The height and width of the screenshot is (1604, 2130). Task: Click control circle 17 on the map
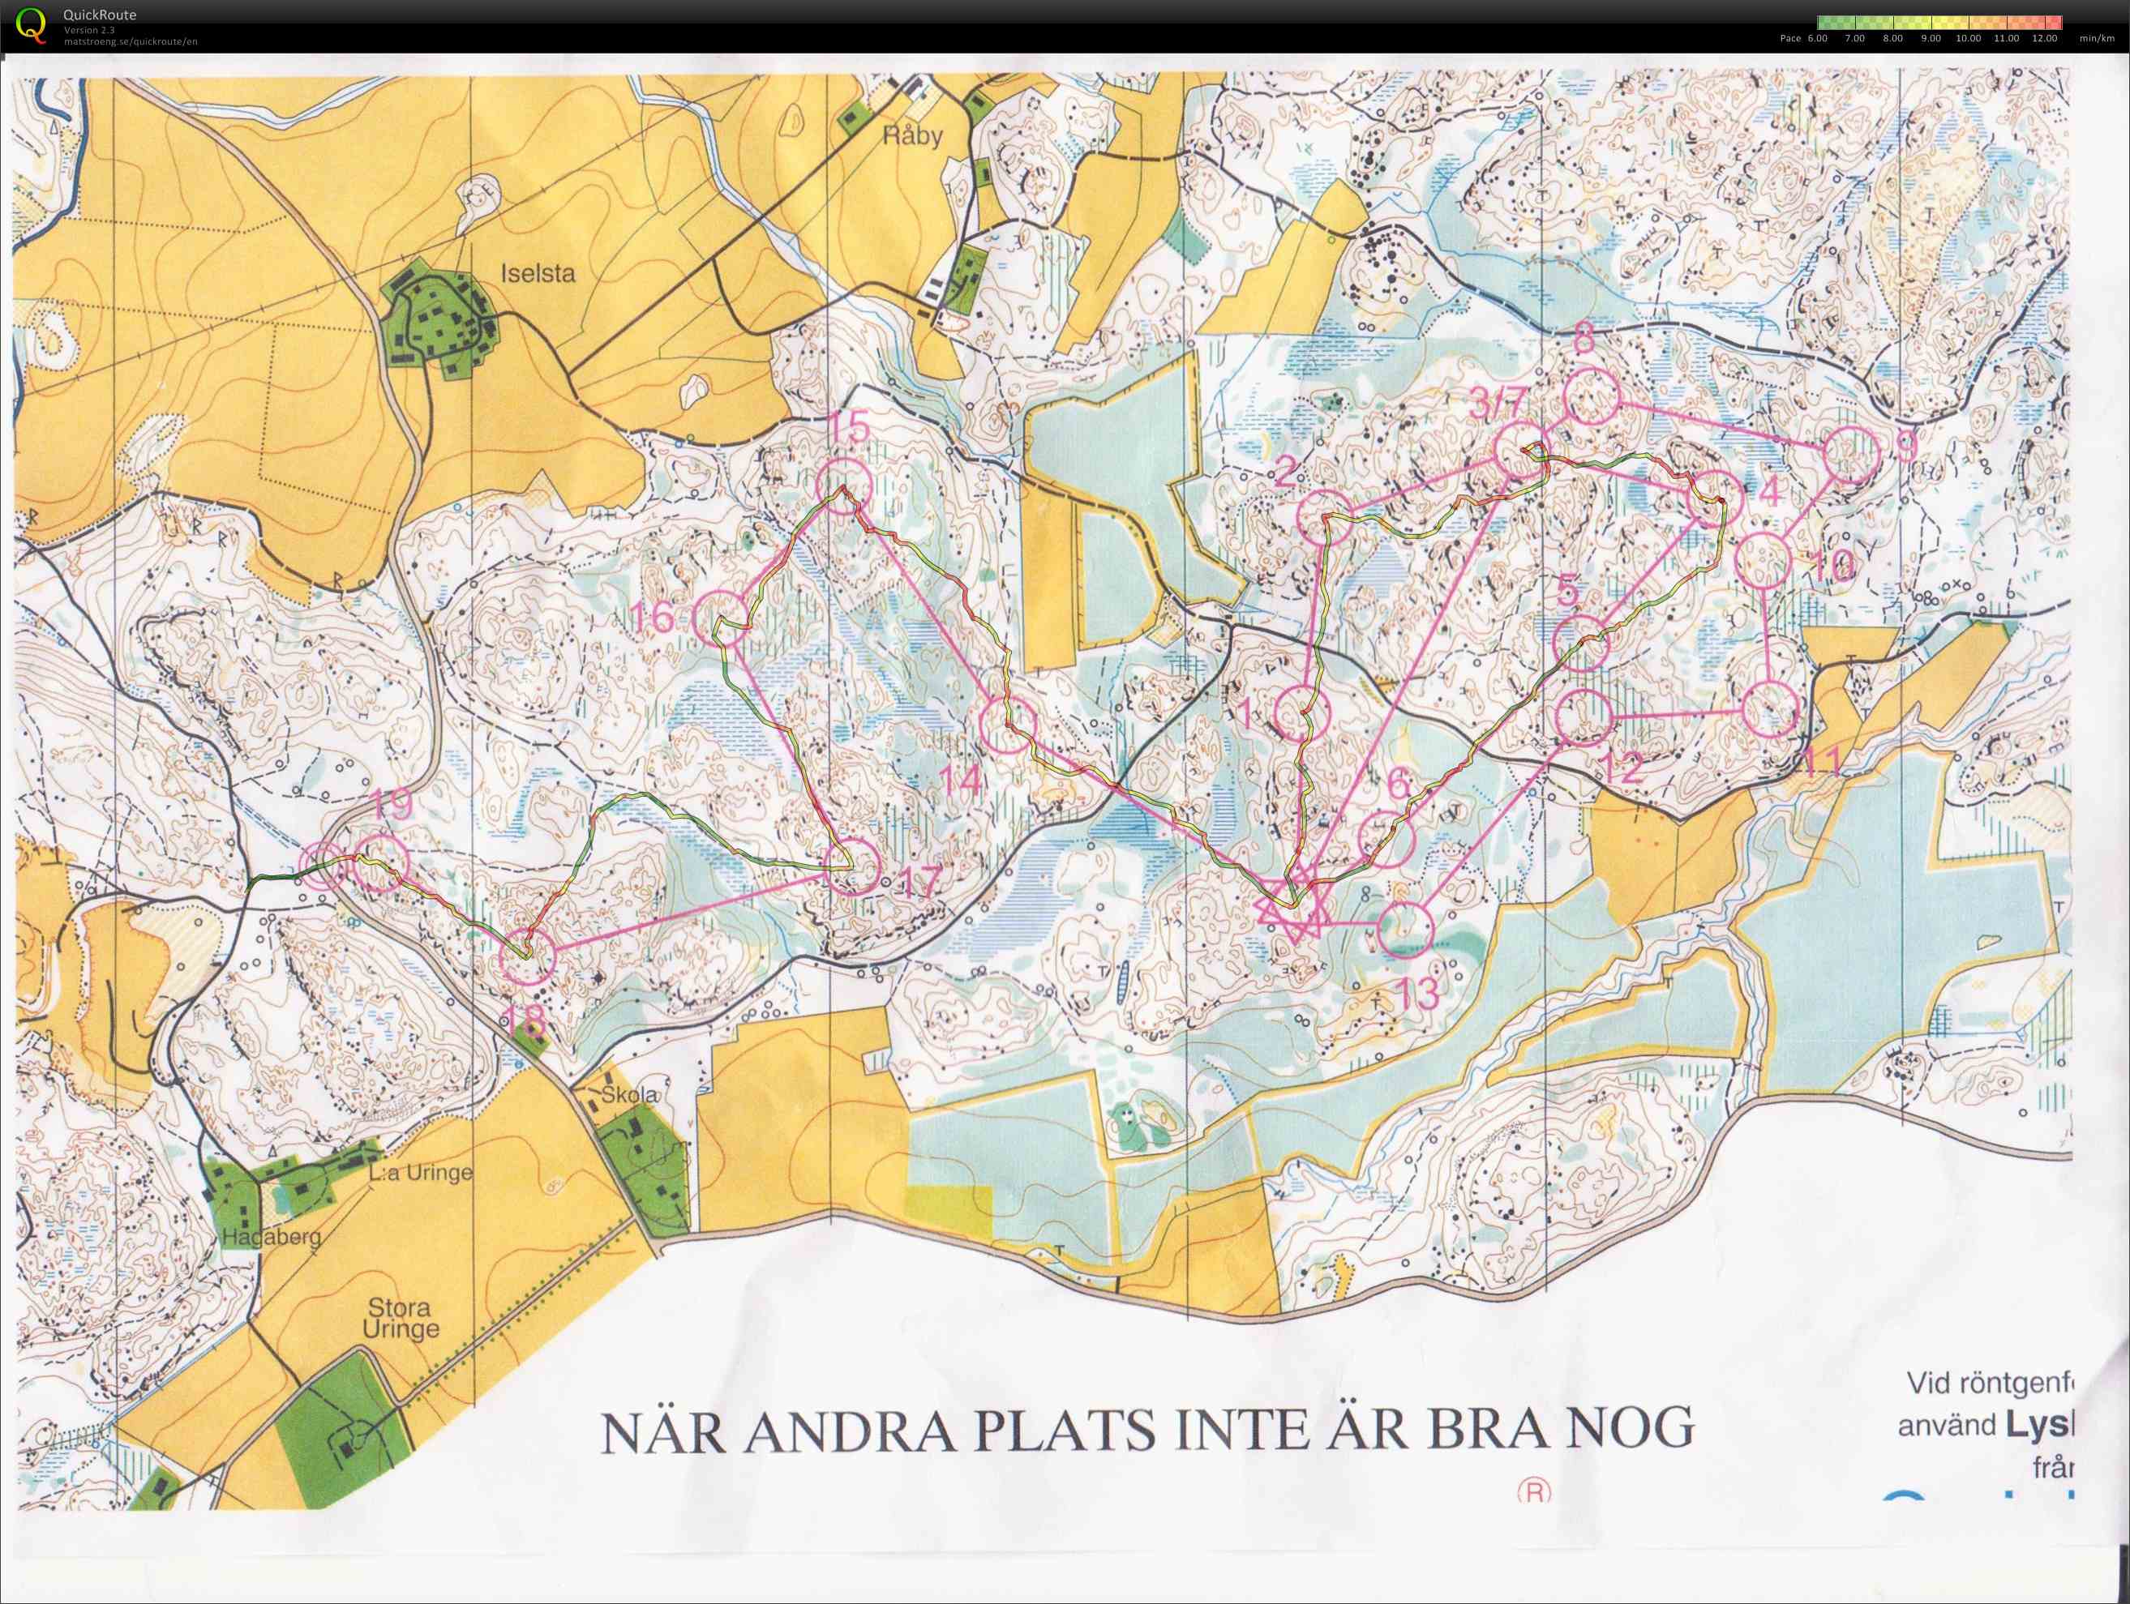click(x=852, y=866)
